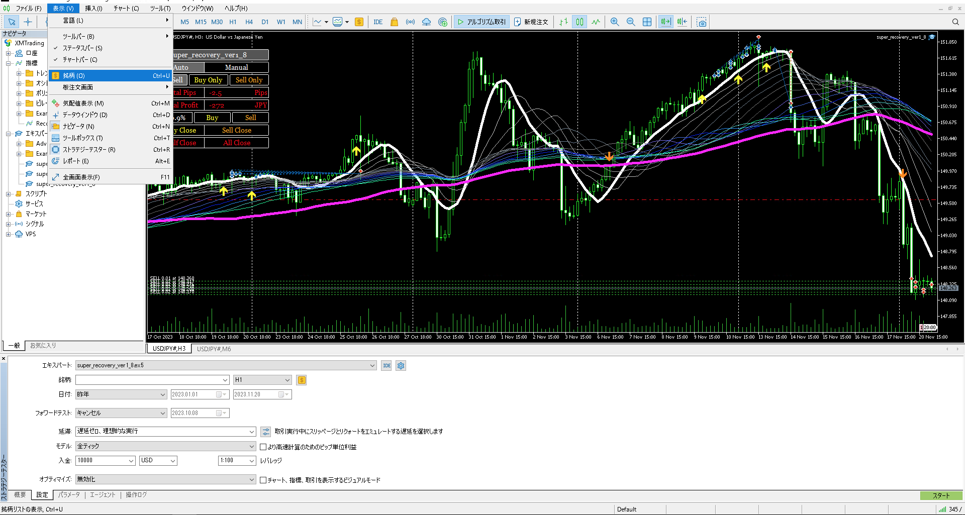This screenshot has height=515, width=965.
Task: Select the crosshair cursor tool
Action: pyautogui.click(x=28, y=22)
